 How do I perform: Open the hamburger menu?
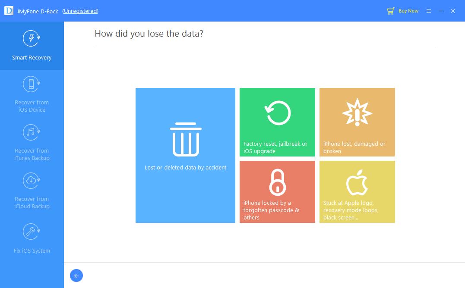(429, 11)
